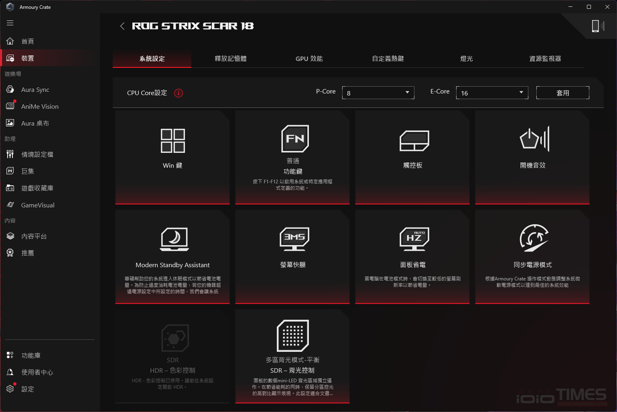Toggle the 功能鍵 FN key tile
Screen dimensions: 617x412
pyautogui.click(x=292, y=158)
